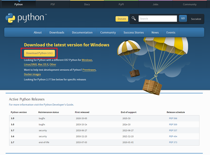The image size is (210, 155).
Task: Open the Community tab in the top bar
Action: click(190, 5)
